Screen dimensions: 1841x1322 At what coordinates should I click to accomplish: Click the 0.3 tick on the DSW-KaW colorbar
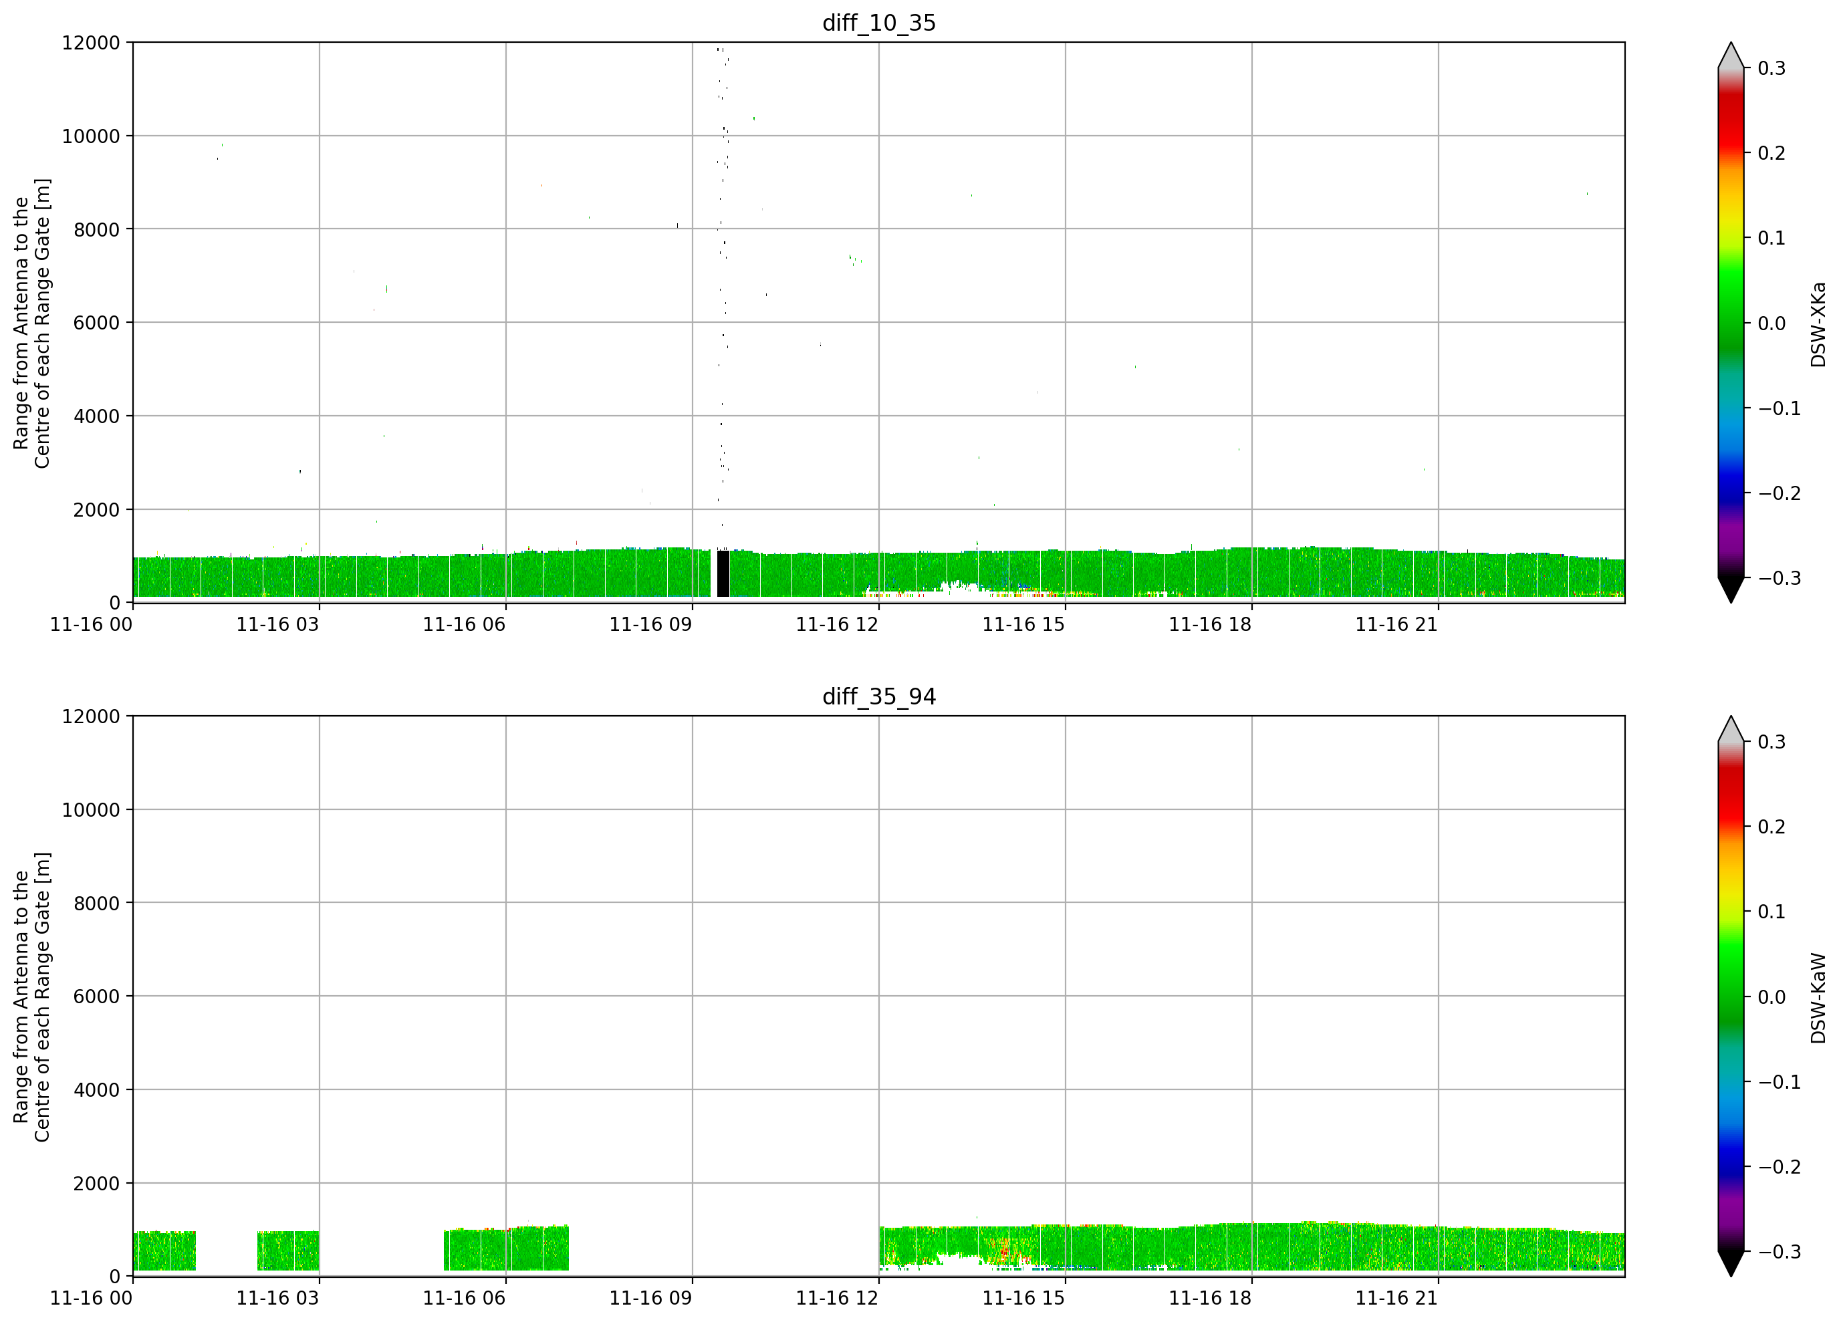[1771, 742]
